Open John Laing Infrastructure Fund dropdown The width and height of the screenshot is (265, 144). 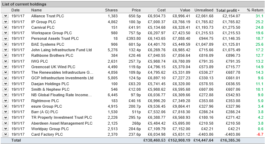6,50
